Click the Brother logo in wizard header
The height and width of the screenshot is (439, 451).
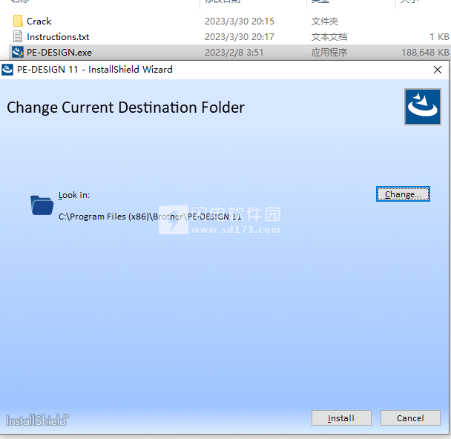tap(423, 107)
